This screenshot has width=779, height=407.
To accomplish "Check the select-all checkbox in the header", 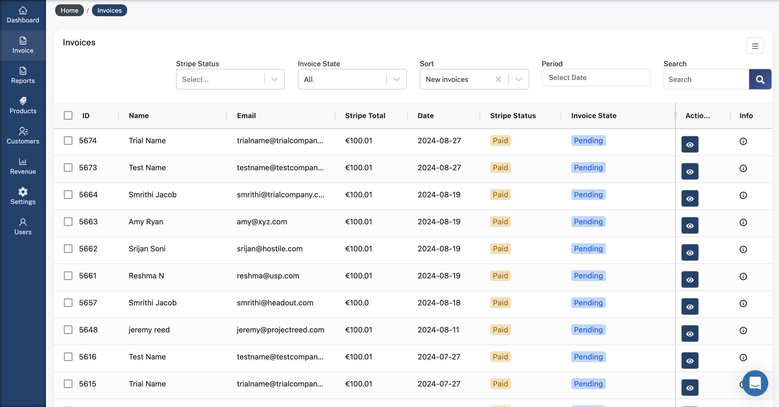I will (x=68, y=115).
